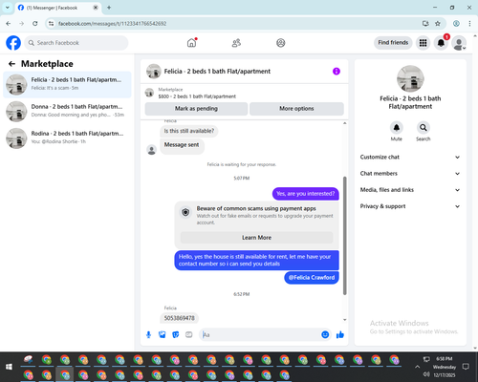Open the account profile menu
This screenshot has width=478, height=382.
pyautogui.click(x=459, y=43)
